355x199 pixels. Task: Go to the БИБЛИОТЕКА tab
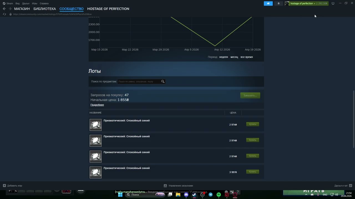click(45, 9)
